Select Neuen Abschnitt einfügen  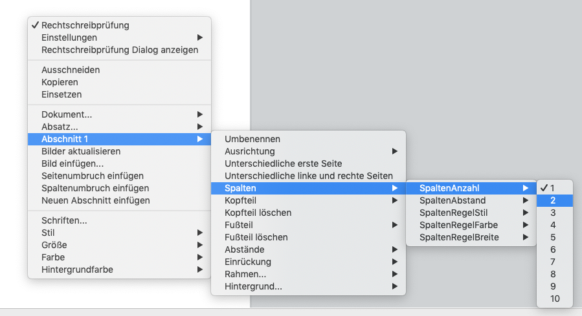(96, 200)
